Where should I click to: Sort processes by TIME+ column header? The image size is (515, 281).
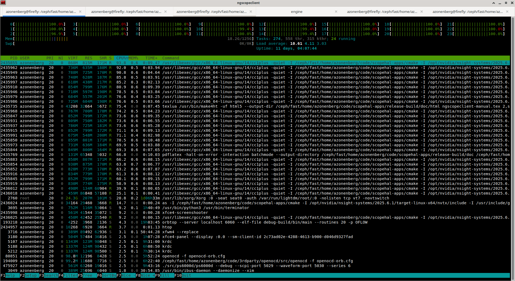pyautogui.click(x=151, y=58)
